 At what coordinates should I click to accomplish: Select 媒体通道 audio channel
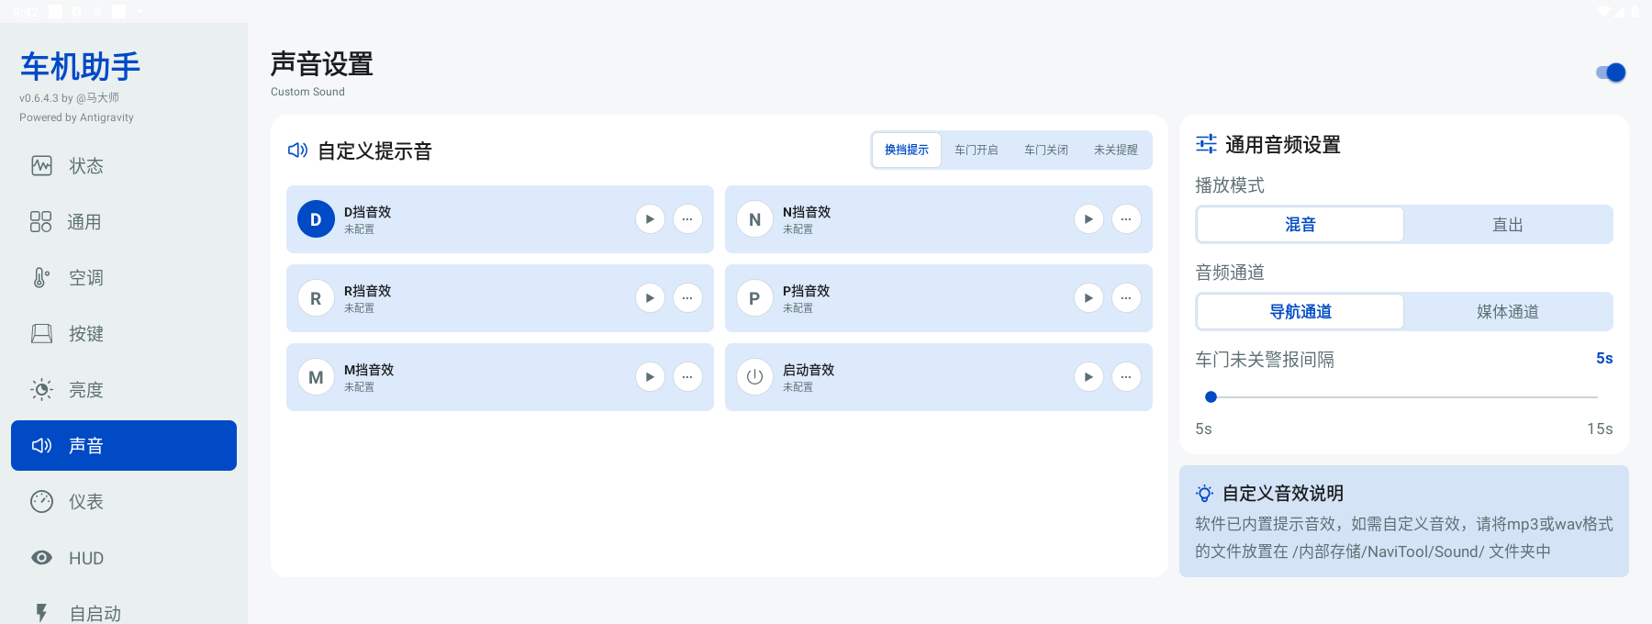click(x=1508, y=312)
